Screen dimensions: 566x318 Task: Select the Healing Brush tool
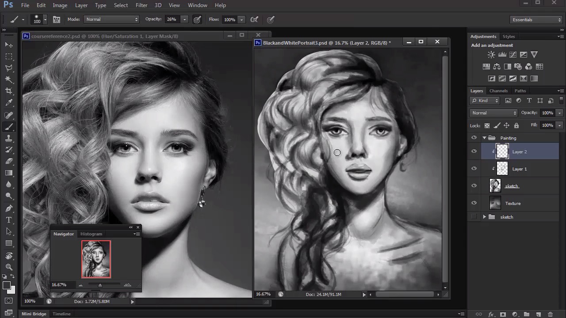[9, 115]
